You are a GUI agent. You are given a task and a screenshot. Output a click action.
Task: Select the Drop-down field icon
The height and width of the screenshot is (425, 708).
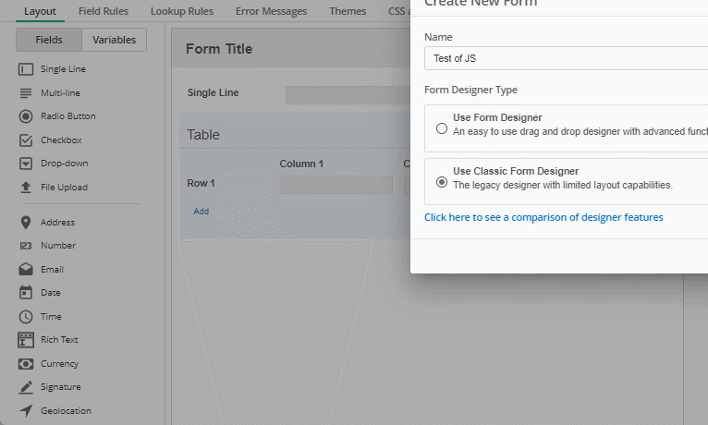click(x=26, y=164)
